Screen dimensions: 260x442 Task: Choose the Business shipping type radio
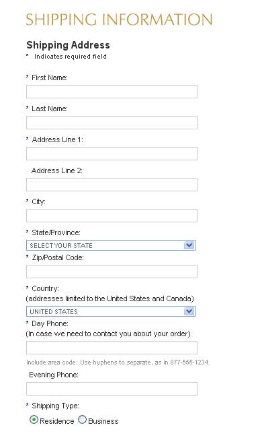82,420
